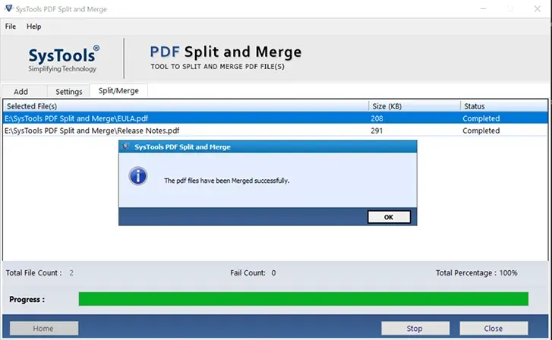This screenshot has height=340, width=552.
Task: Click the SysTools logo in the header
Action: [x=63, y=58]
